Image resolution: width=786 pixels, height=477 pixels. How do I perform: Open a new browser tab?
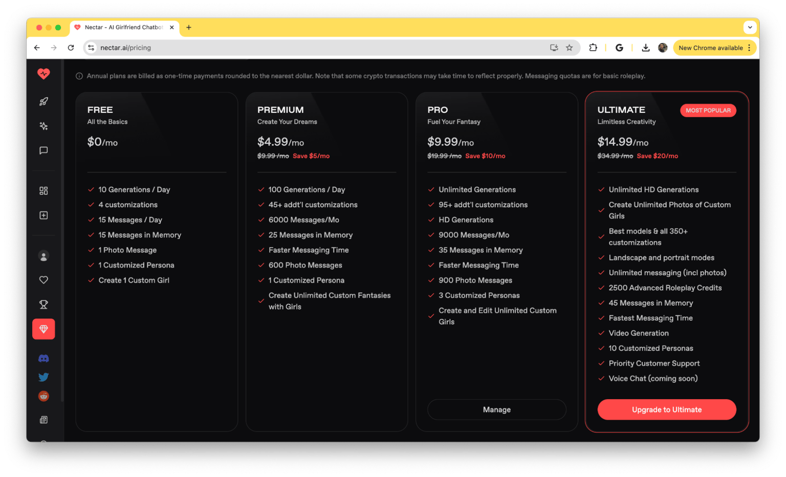tap(189, 28)
